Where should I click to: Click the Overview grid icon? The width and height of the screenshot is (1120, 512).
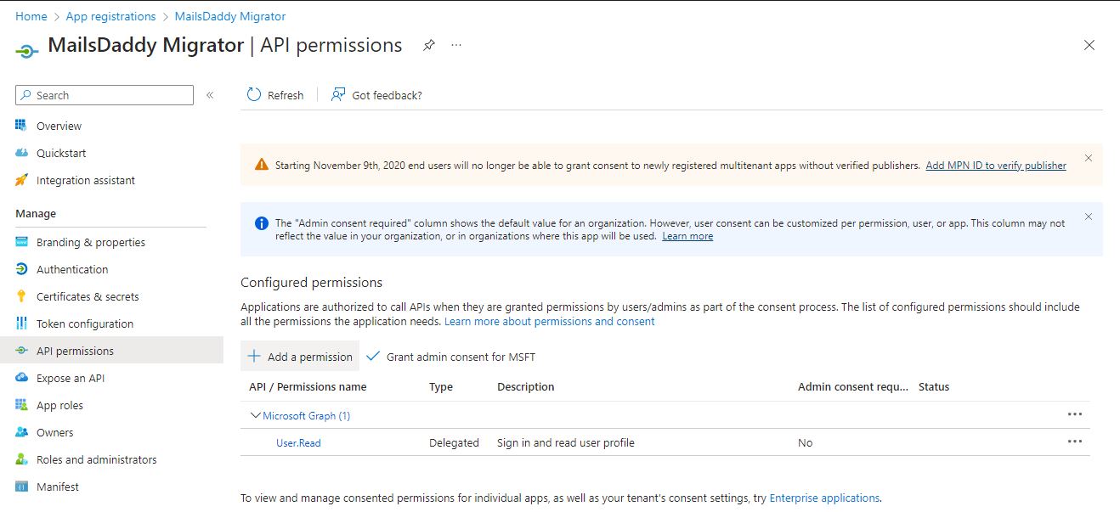coord(21,126)
